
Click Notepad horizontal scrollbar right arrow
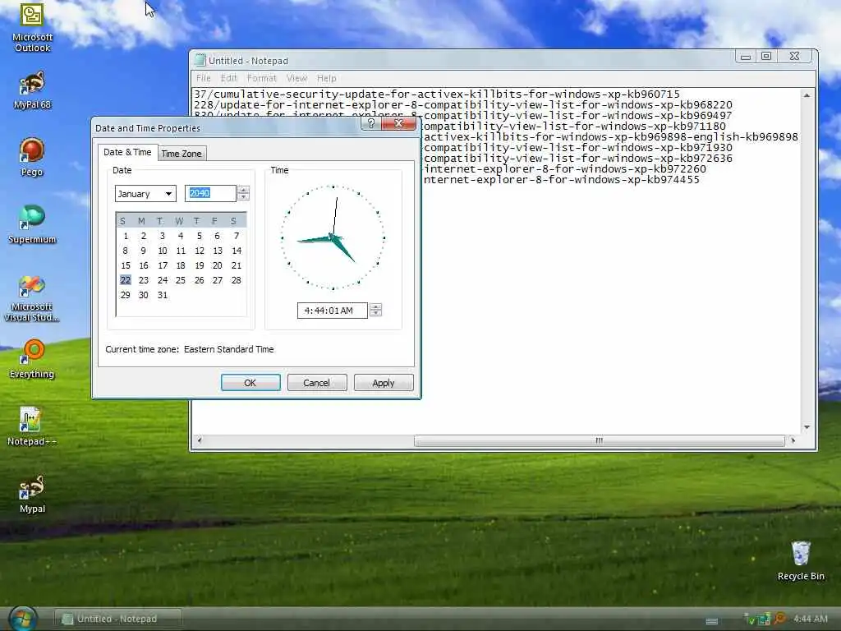click(x=793, y=440)
